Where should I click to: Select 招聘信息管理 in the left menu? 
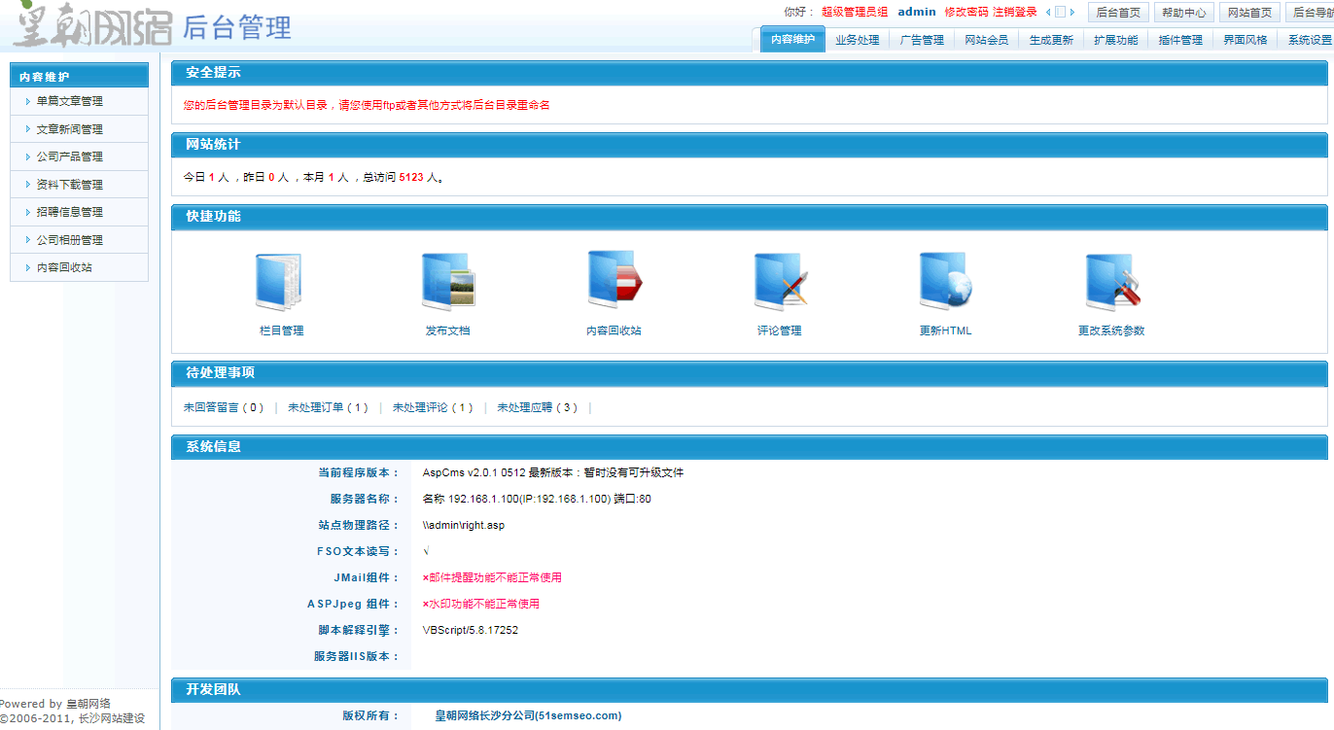click(x=69, y=212)
